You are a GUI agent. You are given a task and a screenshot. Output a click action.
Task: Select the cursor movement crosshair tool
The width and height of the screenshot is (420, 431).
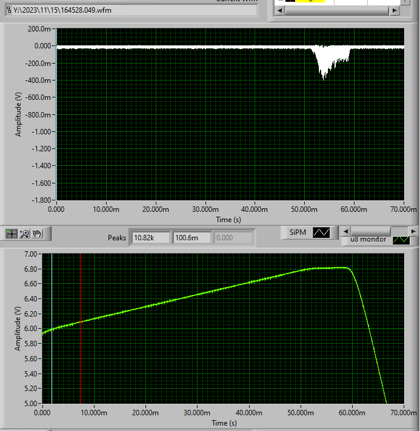click(12, 234)
